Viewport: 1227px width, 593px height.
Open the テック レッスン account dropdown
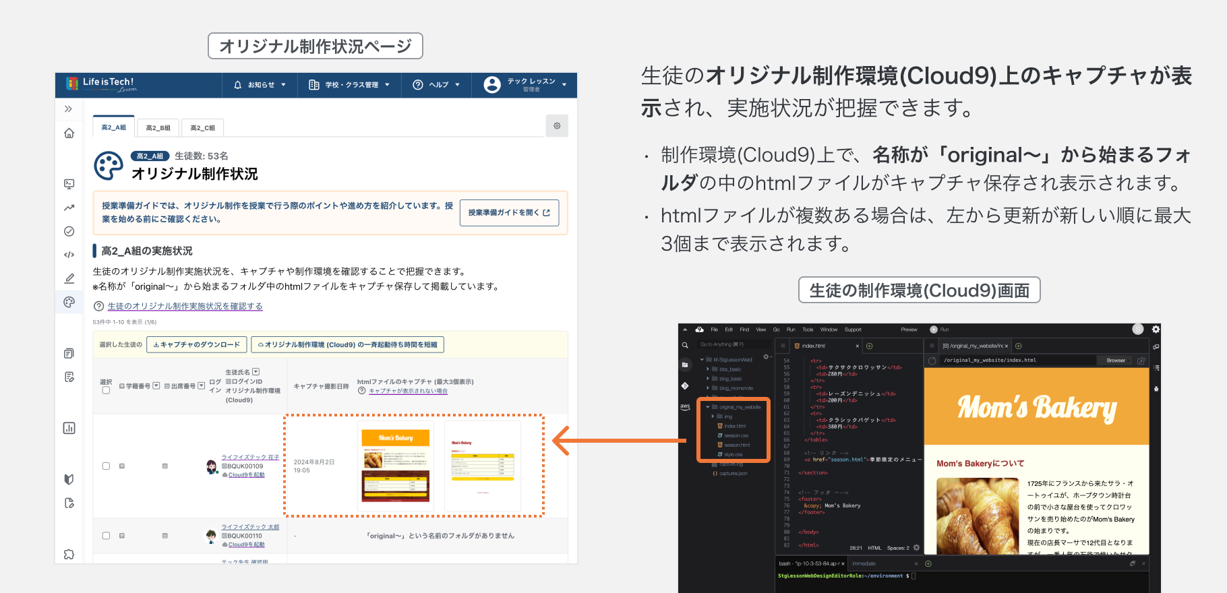pyautogui.click(x=525, y=85)
